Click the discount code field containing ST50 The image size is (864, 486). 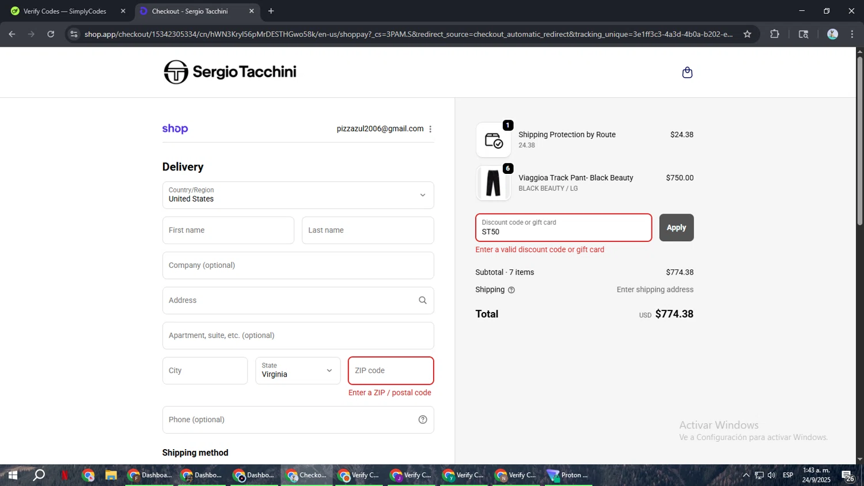coord(563,227)
